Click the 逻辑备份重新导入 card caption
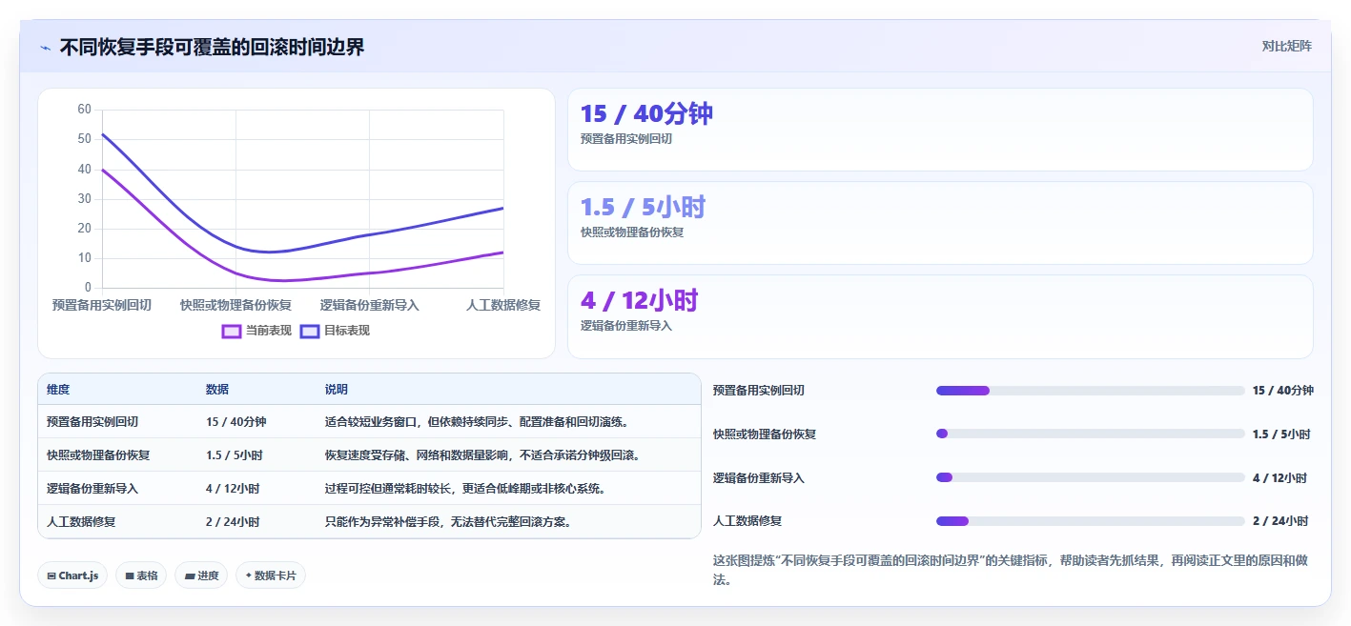The height and width of the screenshot is (626, 1351). click(626, 325)
